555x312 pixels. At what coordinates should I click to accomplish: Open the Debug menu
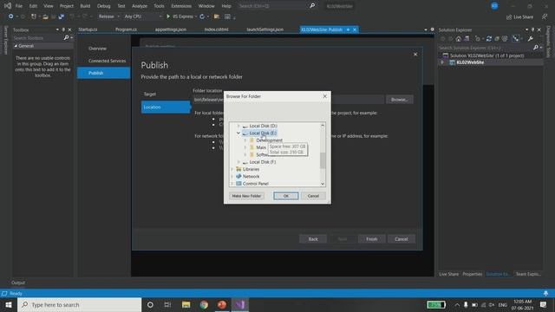(x=104, y=6)
